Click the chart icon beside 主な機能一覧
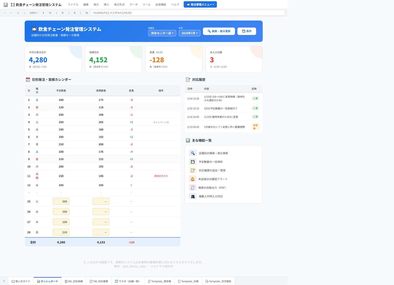The width and height of the screenshot is (394, 285). tap(188, 140)
